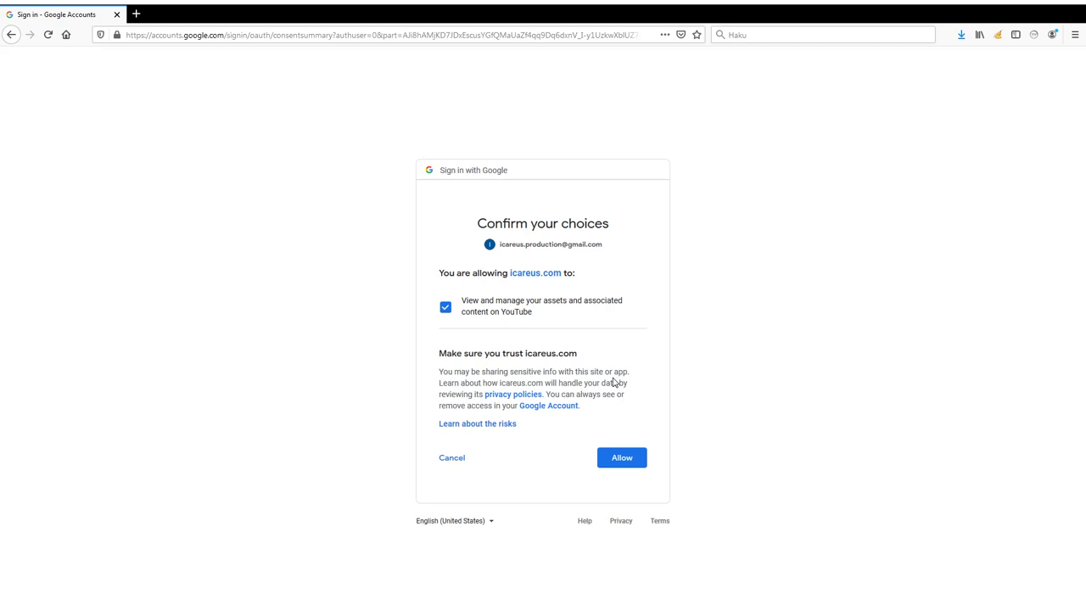The image size is (1086, 611).
Task: Click the View and manage assets description
Action: (x=542, y=306)
